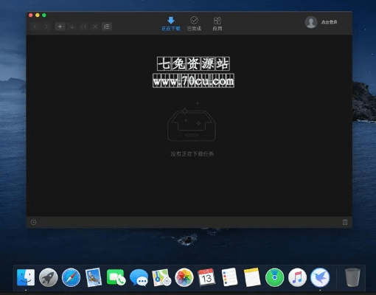
Task: Launch Safari from the Dock
Action: [71, 277]
